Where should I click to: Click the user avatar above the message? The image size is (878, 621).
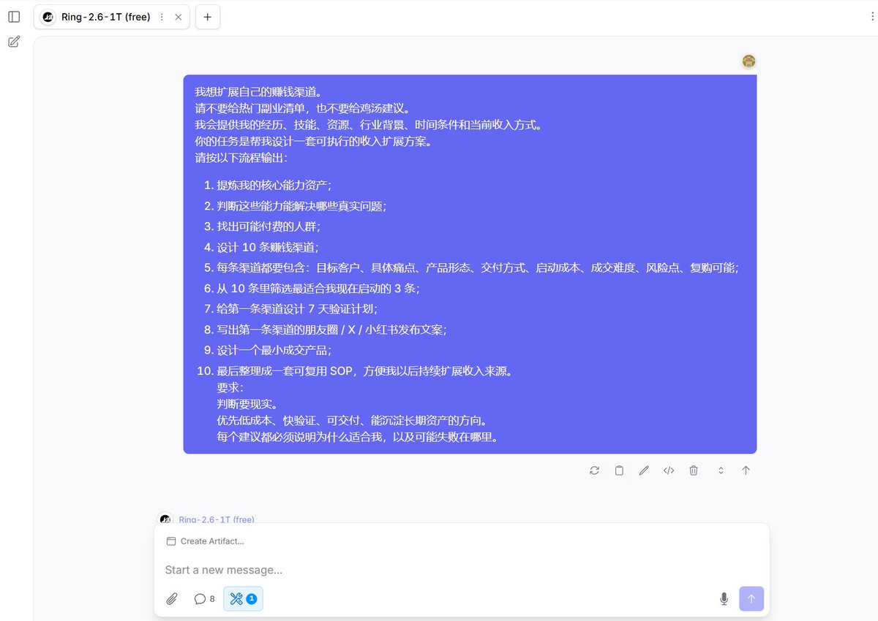748,61
